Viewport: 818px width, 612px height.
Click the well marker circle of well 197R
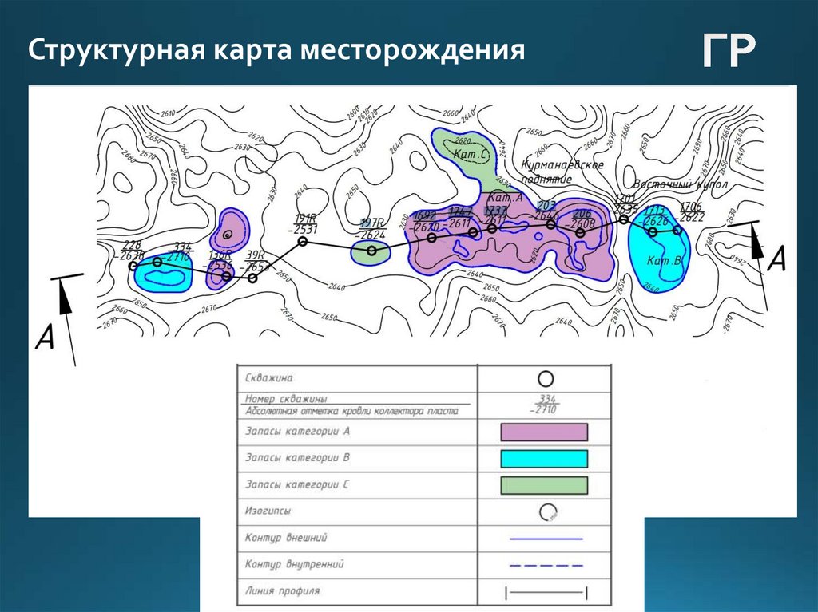[x=371, y=251]
